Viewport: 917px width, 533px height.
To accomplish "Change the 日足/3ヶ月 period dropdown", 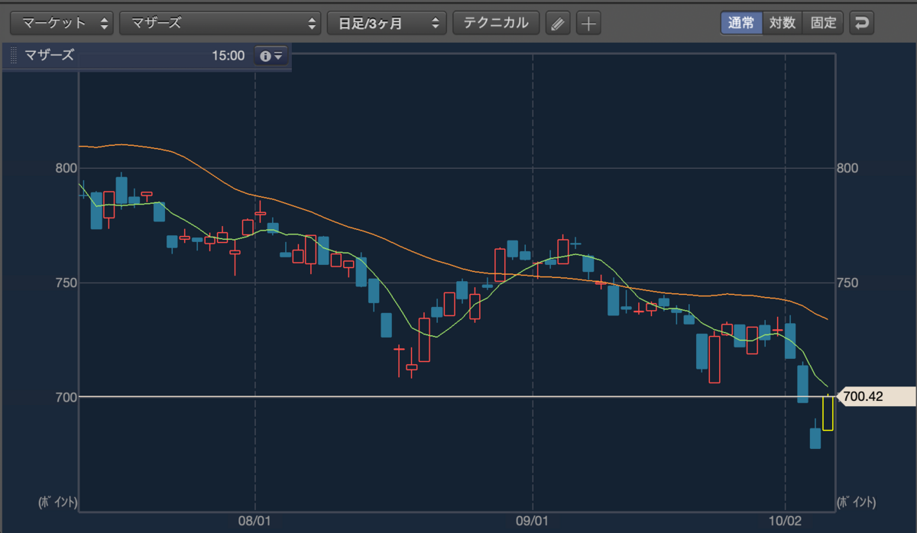I will point(387,23).
